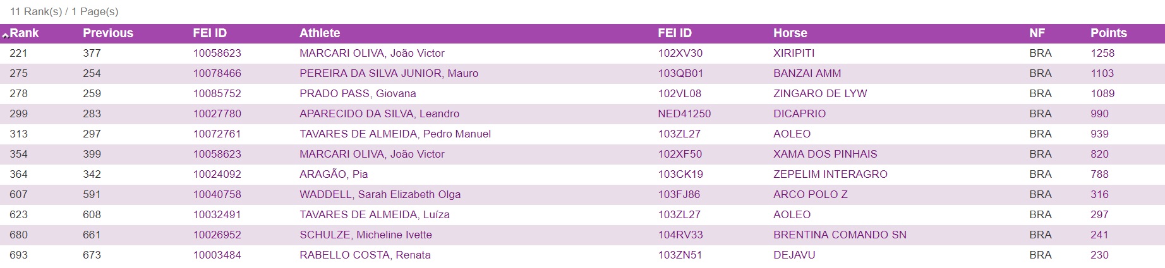Image resolution: width=1165 pixels, height=268 pixels.
Task: Click the sort arrow icon beside Rank
Action: pyautogui.click(x=5, y=35)
